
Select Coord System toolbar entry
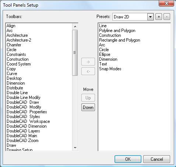click(x=19, y=64)
